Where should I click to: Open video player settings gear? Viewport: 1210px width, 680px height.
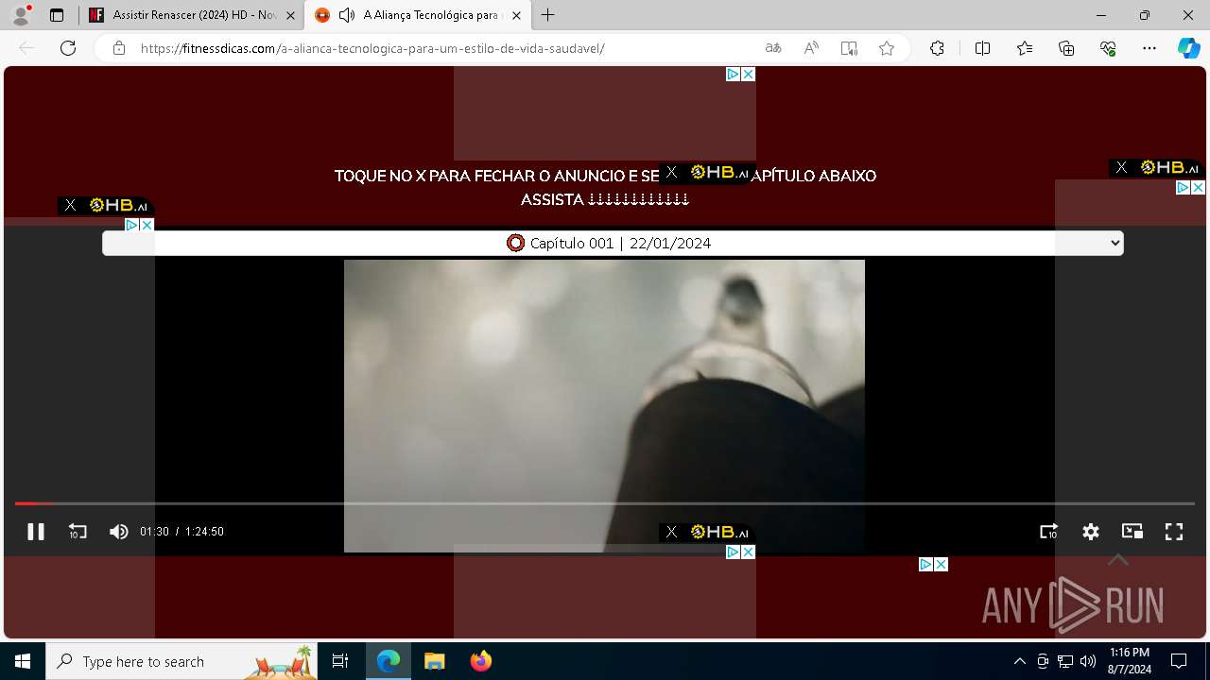coord(1091,532)
